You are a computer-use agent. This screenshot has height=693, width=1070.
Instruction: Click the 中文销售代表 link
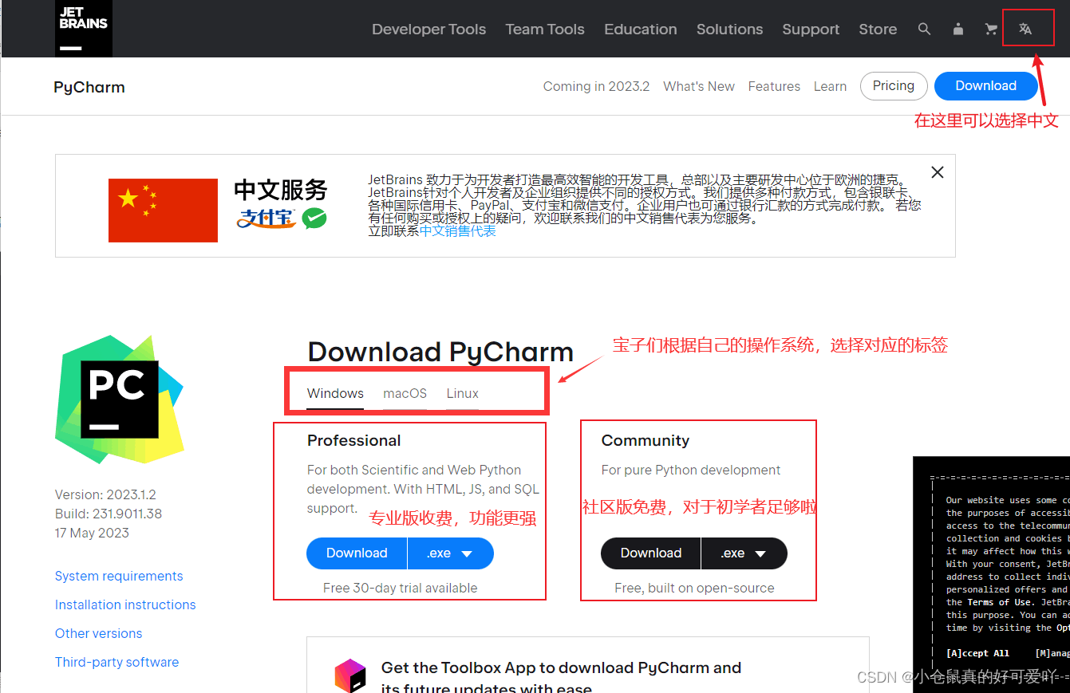(457, 231)
